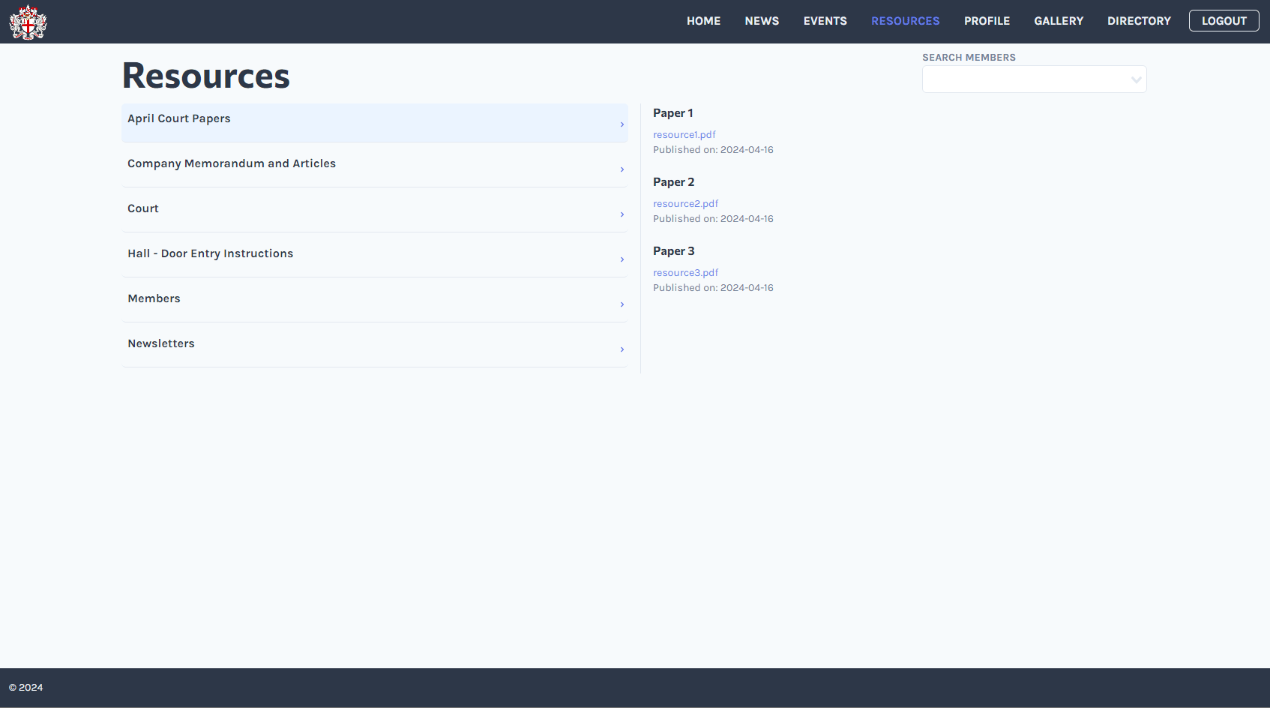Open the DIRECTORY

tap(1139, 20)
